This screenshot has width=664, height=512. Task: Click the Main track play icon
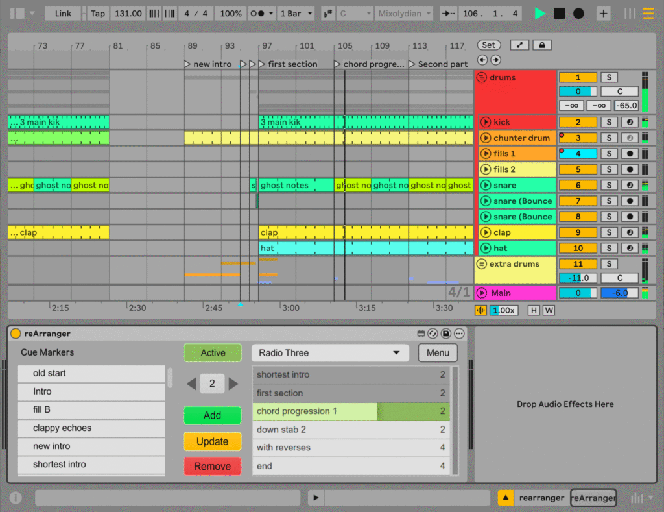[x=482, y=293]
